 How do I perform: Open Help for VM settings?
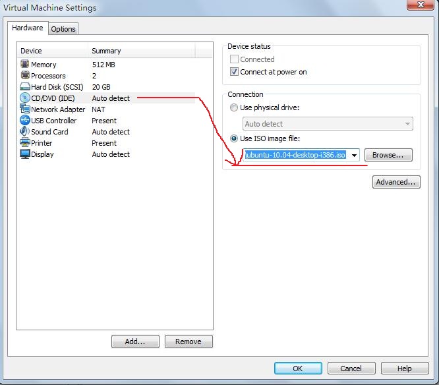[x=405, y=369]
